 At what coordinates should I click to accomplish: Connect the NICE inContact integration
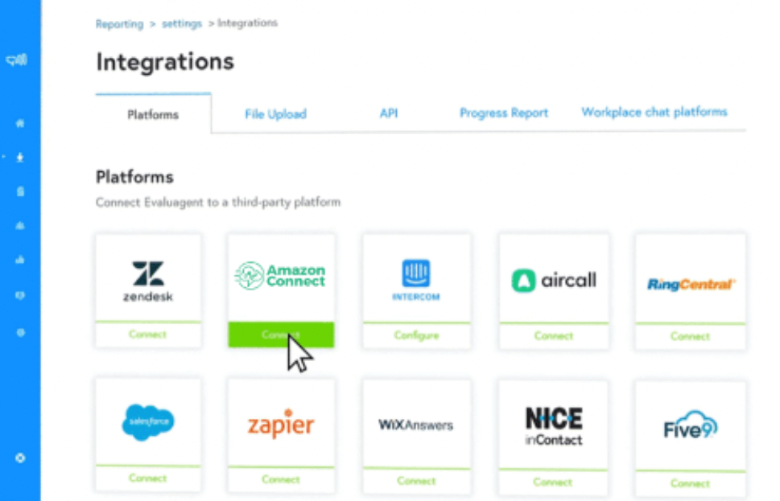click(x=553, y=483)
